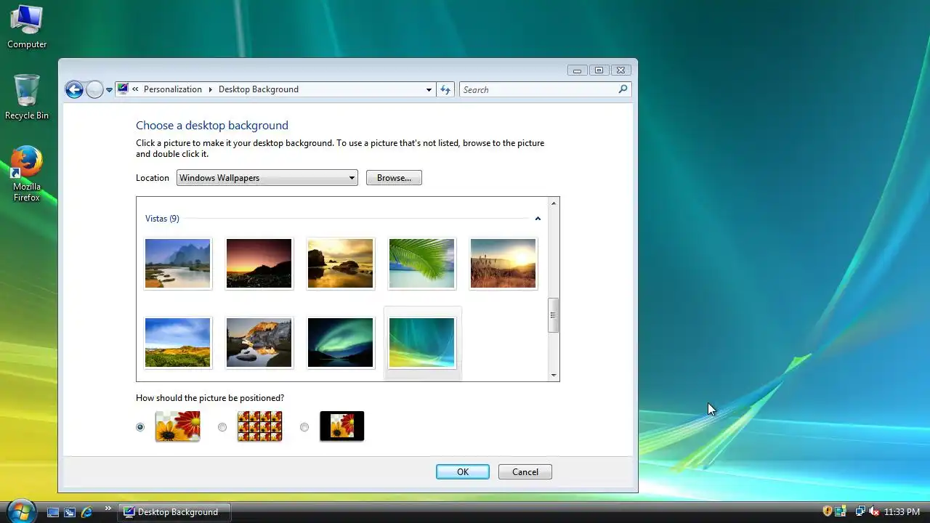The image size is (930, 523).
Task: Click the wallpaper list scrollbar thumb
Action: (554, 315)
